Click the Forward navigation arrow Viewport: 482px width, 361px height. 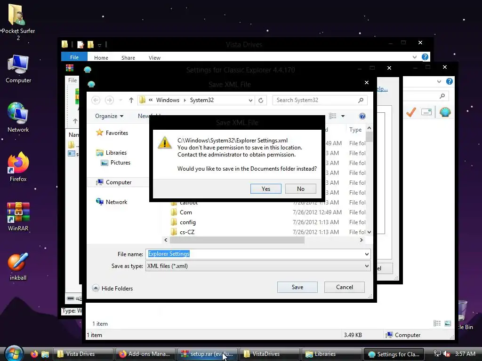109,100
